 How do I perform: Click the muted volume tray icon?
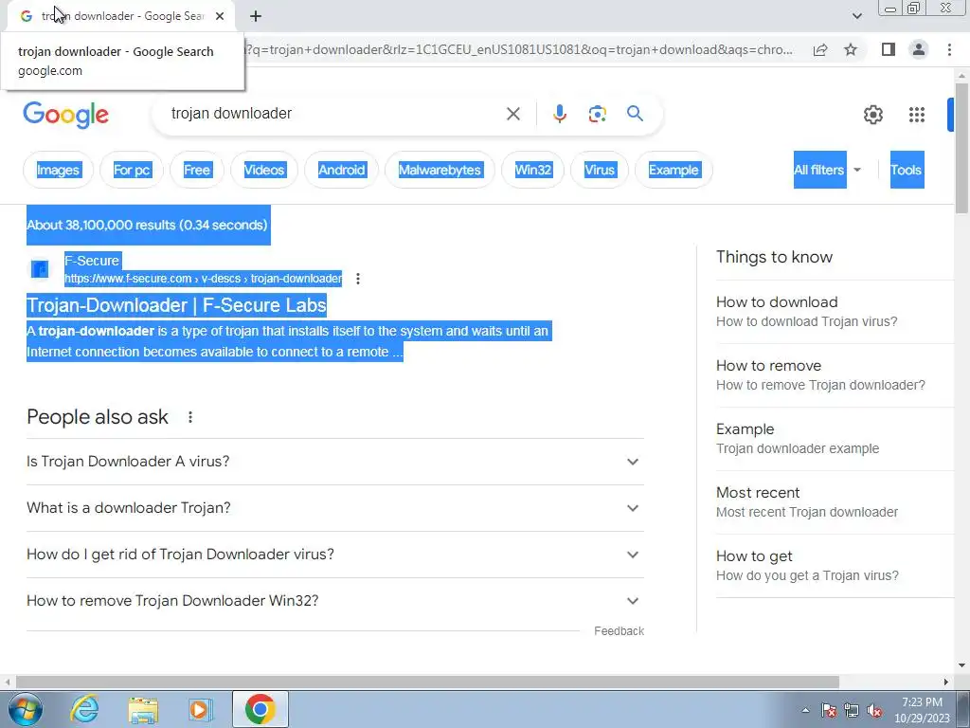pos(874,710)
